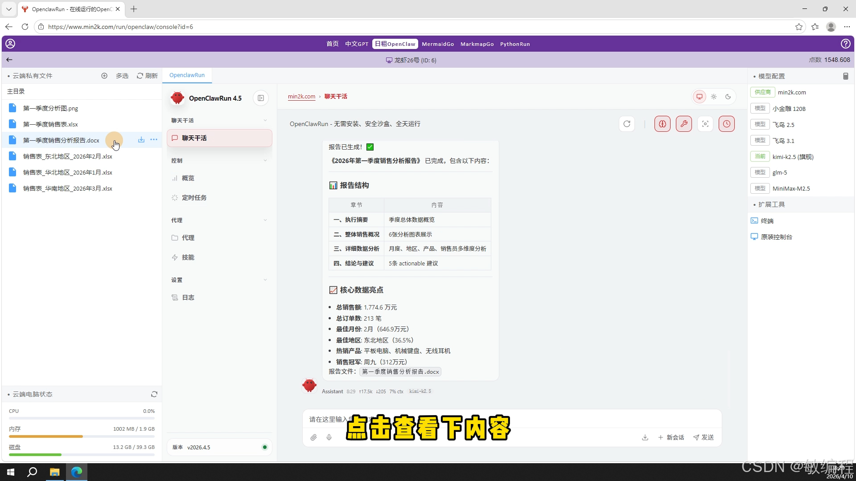Switch to light mode with sun icon

pos(714,97)
